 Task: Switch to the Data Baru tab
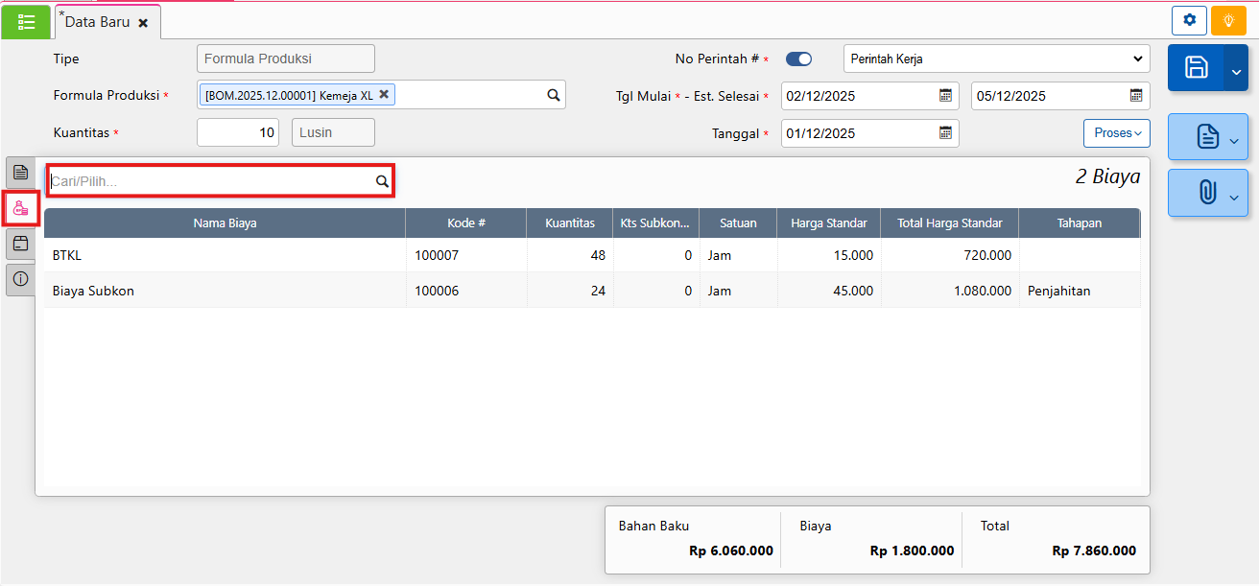pos(97,21)
